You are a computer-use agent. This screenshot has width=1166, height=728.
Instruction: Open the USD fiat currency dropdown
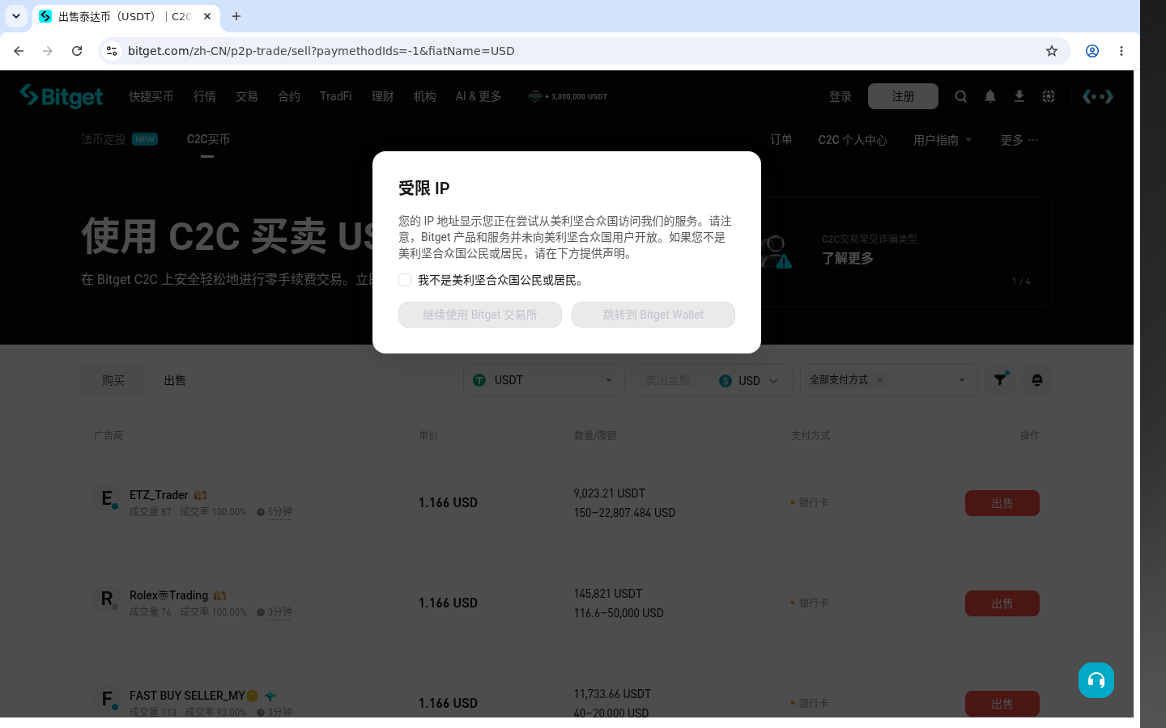(x=749, y=380)
